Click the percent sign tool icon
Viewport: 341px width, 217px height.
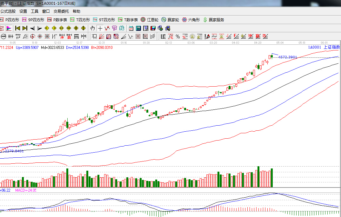point(178,36)
